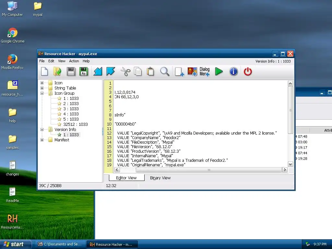The width and height of the screenshot is (332, 249).
Task: Select the resource_h... zip file icon
Action: coord(13,88)
